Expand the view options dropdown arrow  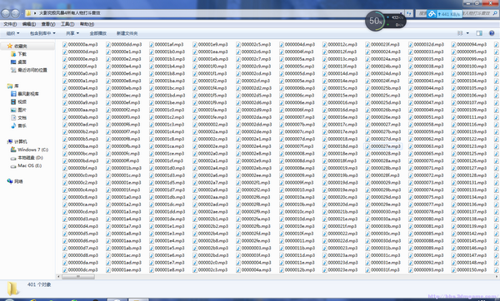467,33
